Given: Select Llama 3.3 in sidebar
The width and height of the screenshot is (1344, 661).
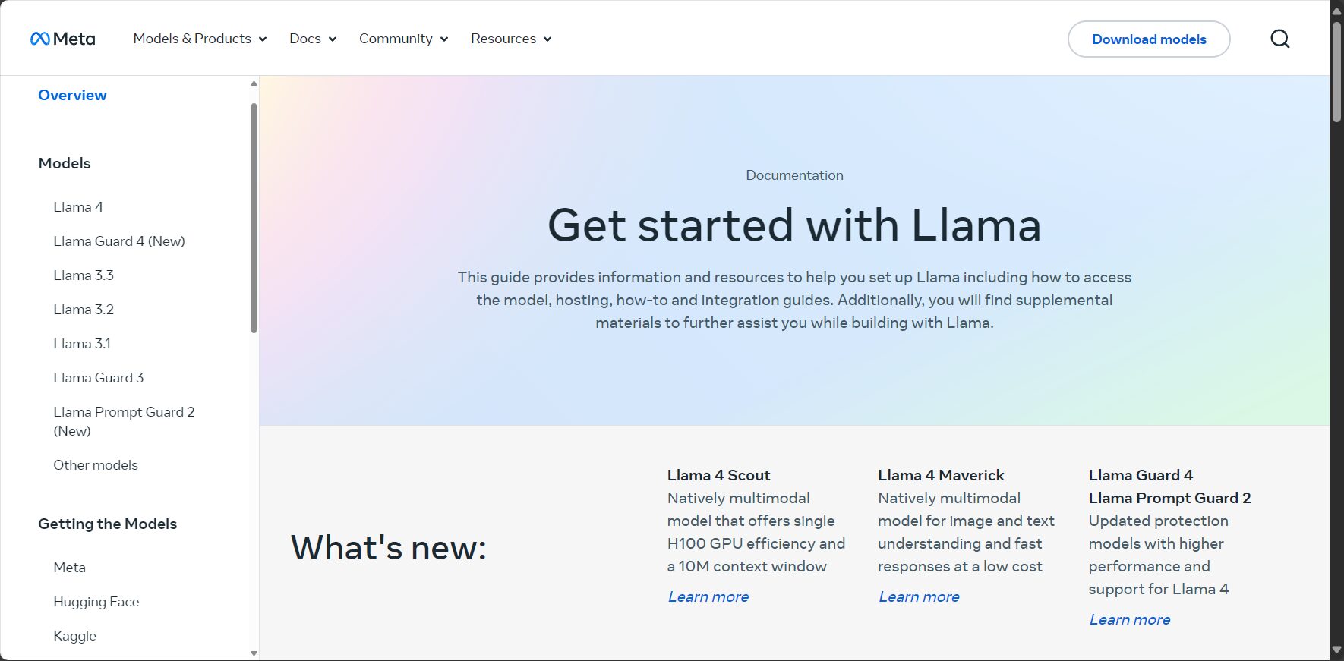Looking at the screenshot, I should pyautogui.click(x=84, y=275).
